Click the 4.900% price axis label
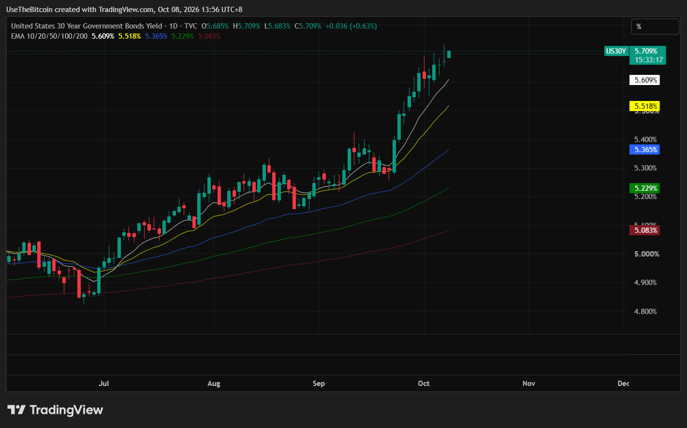 tap(646, 283)
